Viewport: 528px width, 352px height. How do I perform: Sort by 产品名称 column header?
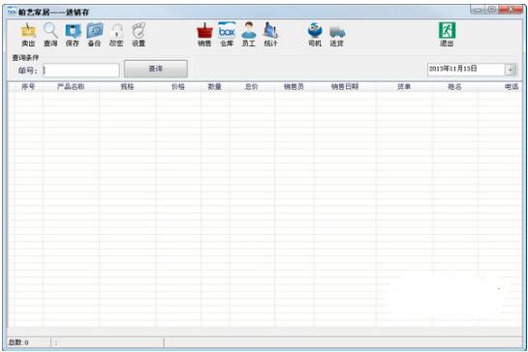tap(71, 87)
